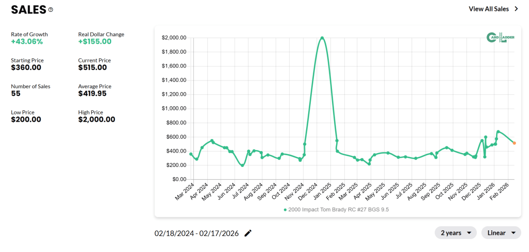Click the $419.95 Average Price value

point(93,94)
